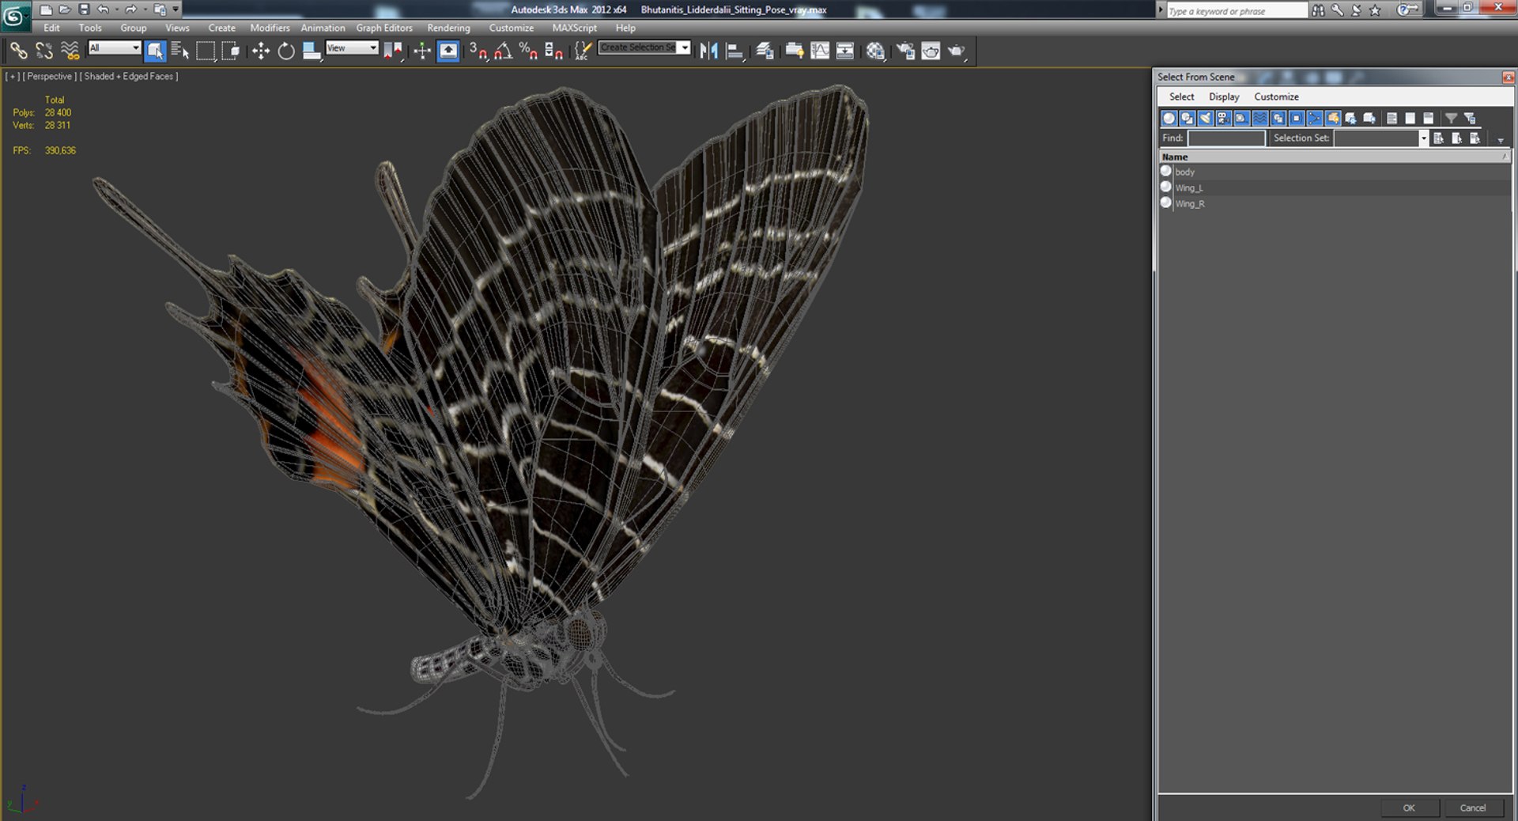Screen dimensions: 1518x821
Task: Toggle the Spinner Snap button
Action: (554, 51)
